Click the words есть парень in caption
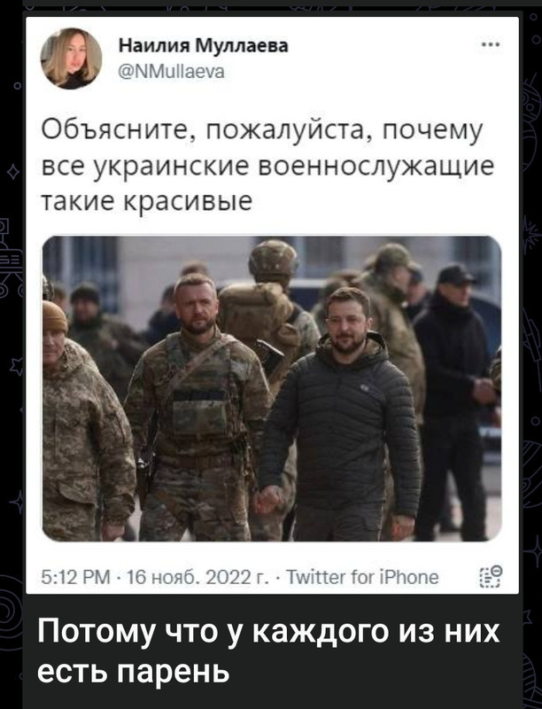 point(134,673)
